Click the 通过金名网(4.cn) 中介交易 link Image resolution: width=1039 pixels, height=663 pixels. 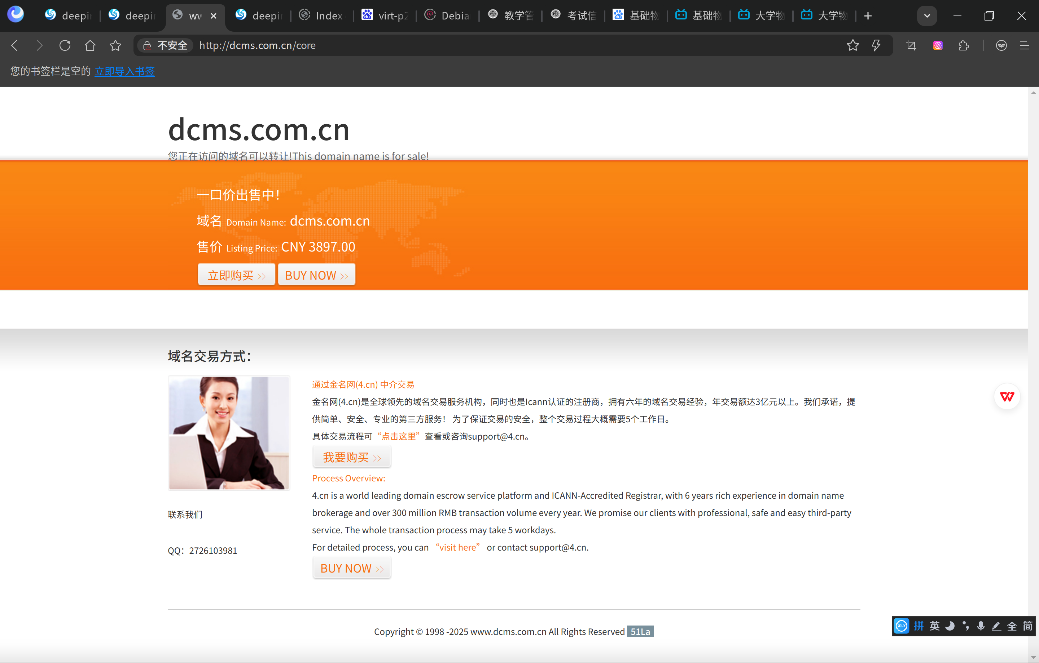pos(363,384)
